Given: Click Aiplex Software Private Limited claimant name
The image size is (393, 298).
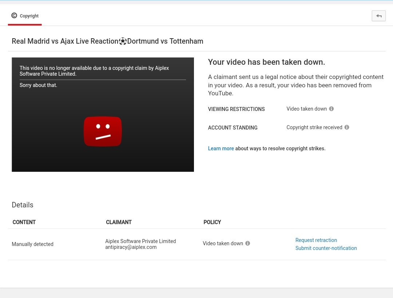Looking at the screenshot, I should pyautogui.click(x=140, y=241).
